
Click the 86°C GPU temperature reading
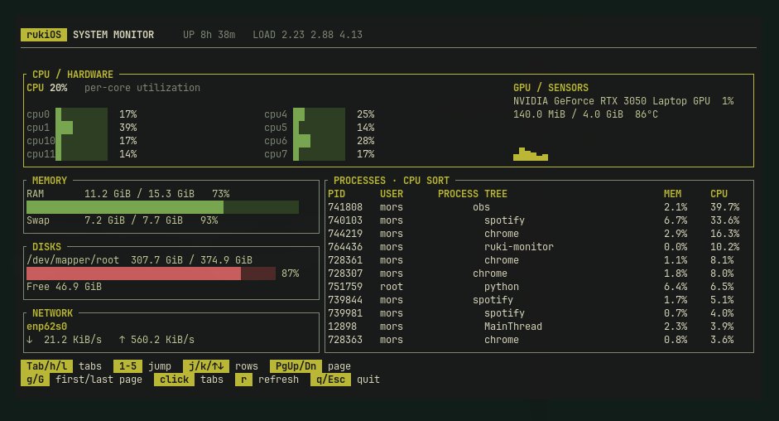pos(646,114)
